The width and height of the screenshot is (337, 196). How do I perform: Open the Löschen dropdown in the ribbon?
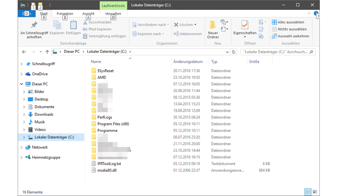(x=195, y=24)
